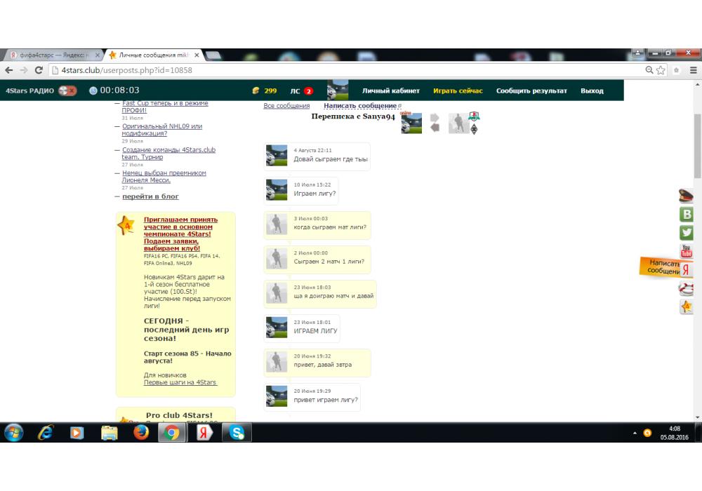
Task: Show hidden system tray icons
Action: (635, 433)
